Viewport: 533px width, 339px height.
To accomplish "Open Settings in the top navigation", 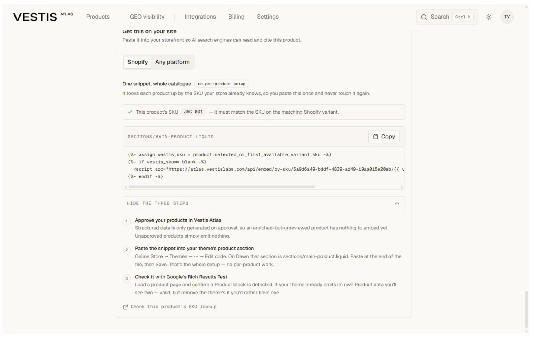I will [268, 17].
